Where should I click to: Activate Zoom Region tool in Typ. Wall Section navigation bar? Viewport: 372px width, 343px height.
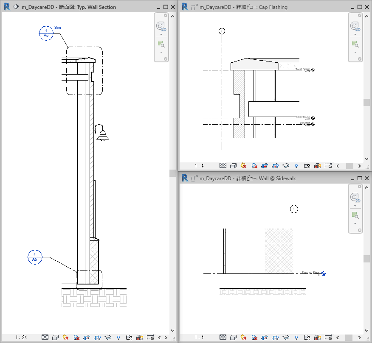click(x=161, y=44)
